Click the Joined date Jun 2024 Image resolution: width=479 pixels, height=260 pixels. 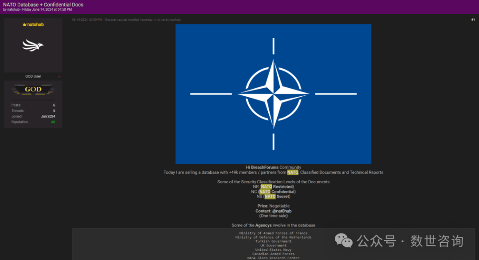click(x=48, y=116)
